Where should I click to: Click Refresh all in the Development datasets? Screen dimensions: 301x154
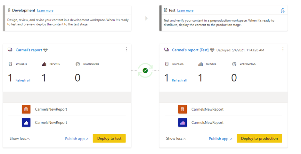click(x=23, y=80)
